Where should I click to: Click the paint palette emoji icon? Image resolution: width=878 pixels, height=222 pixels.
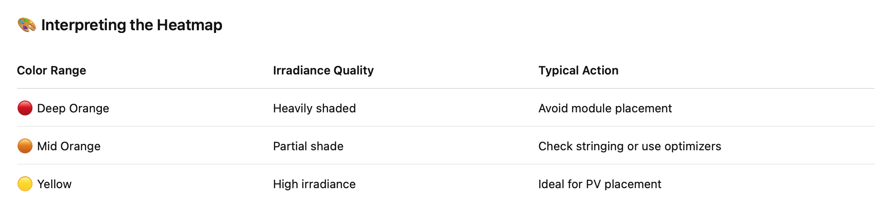click(x=27, y=25)
